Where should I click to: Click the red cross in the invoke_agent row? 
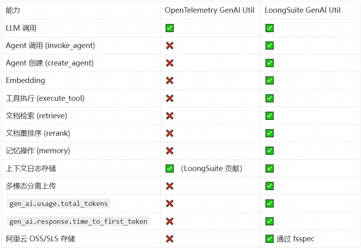click(170, 46)
